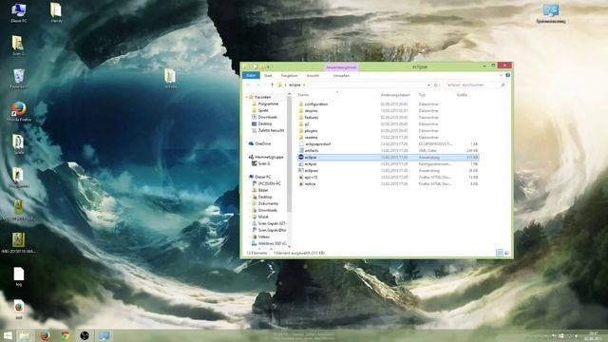Viewport: 608px width, 342px height.
Task: Open the Verwalten ribbon tab
Action: (x=341, y=76)
